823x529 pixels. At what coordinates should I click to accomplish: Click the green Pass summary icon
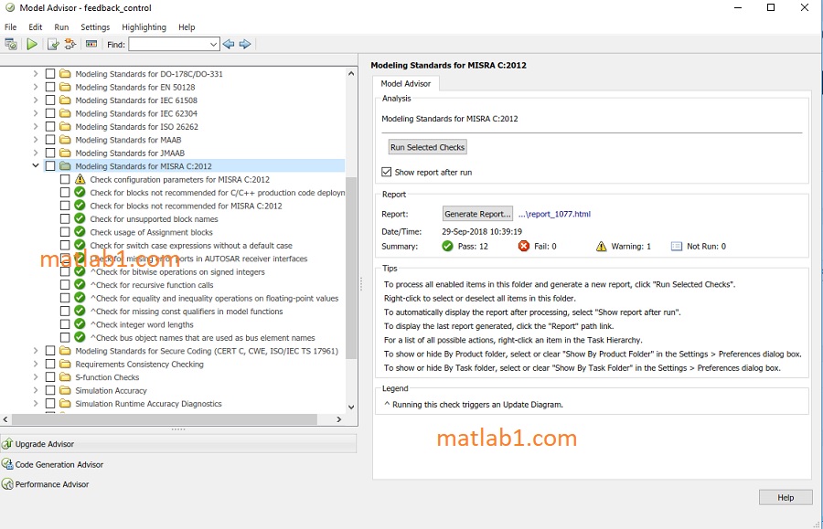[448, 246]
